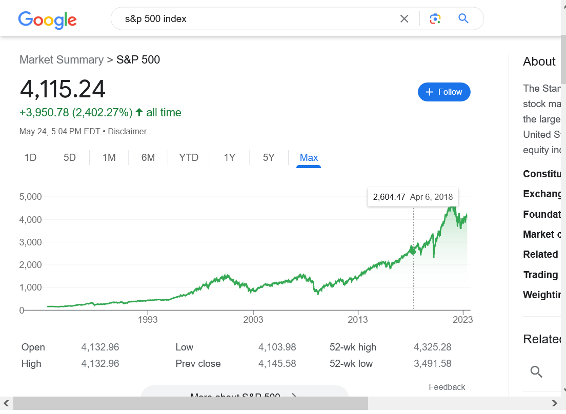Click the Feedback link
The width and height of the screenshot is (566, 414).
pyautogui.click(x=447, y=387)
